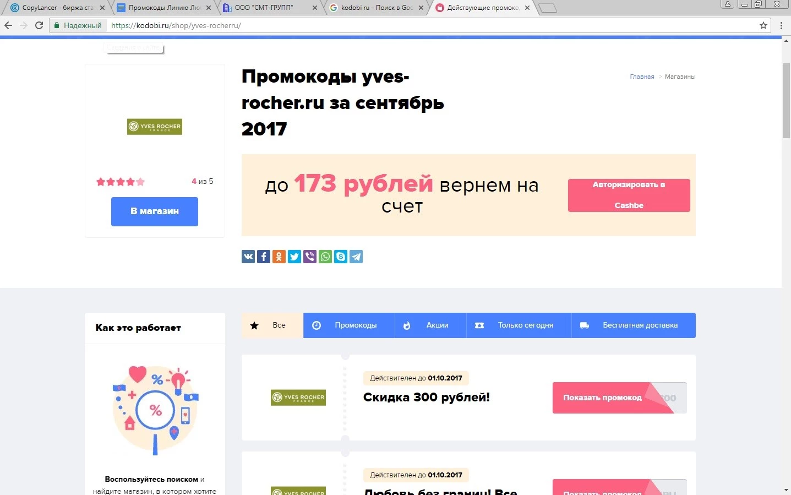Go to "Главная" breadcrumb link

point(642,77)
